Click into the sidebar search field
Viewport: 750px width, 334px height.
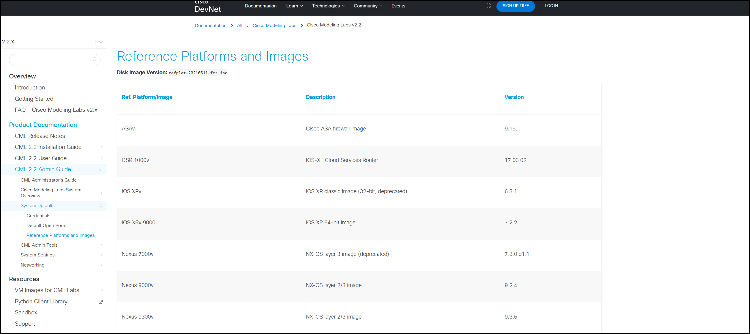click(54, 60)
